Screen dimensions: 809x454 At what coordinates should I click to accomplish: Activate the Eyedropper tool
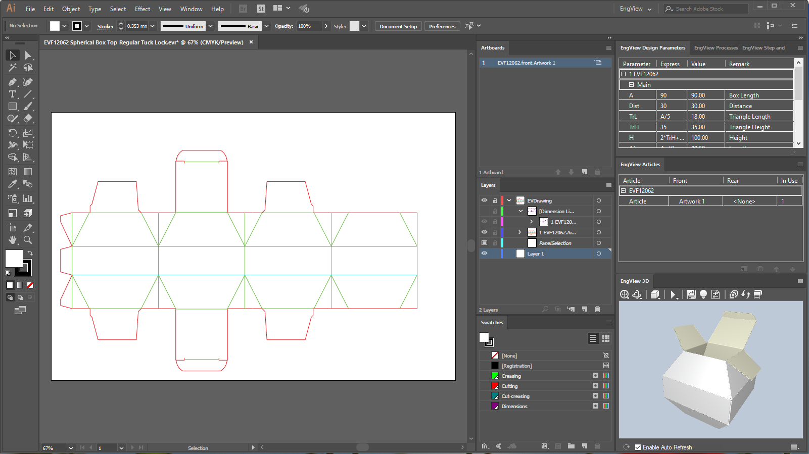coord(13,184)
